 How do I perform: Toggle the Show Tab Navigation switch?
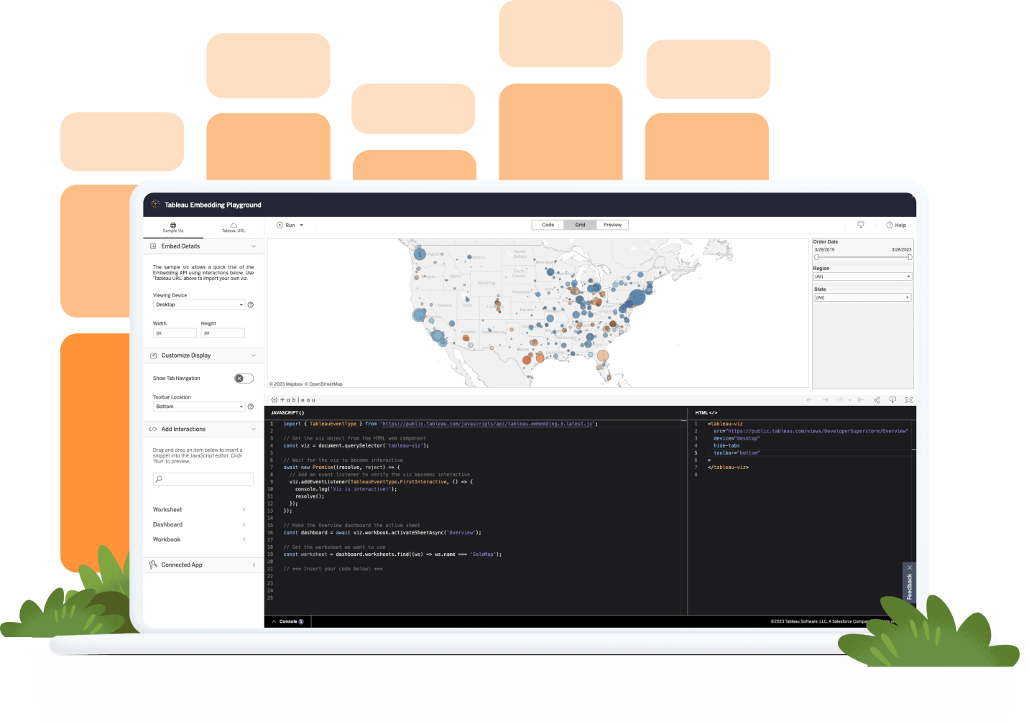pyautogui.click(x=243, y=378)
